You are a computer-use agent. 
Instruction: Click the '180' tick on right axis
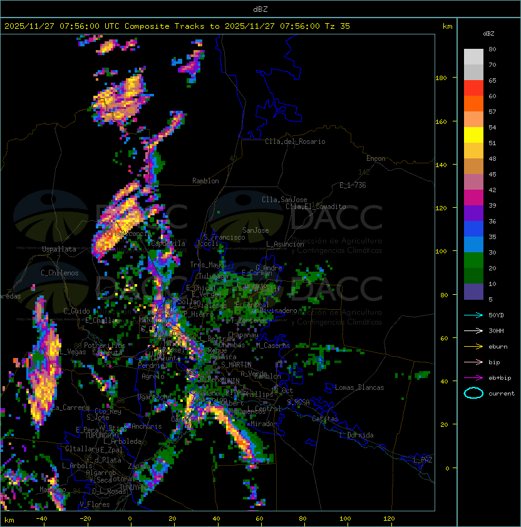point(441,78)
